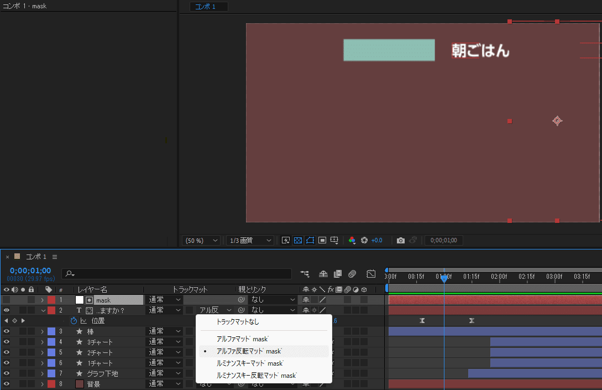Viewport: 602px width, 390px height.
Task: Click the parent pick whip for mask layer
Action: click(241, 300)
